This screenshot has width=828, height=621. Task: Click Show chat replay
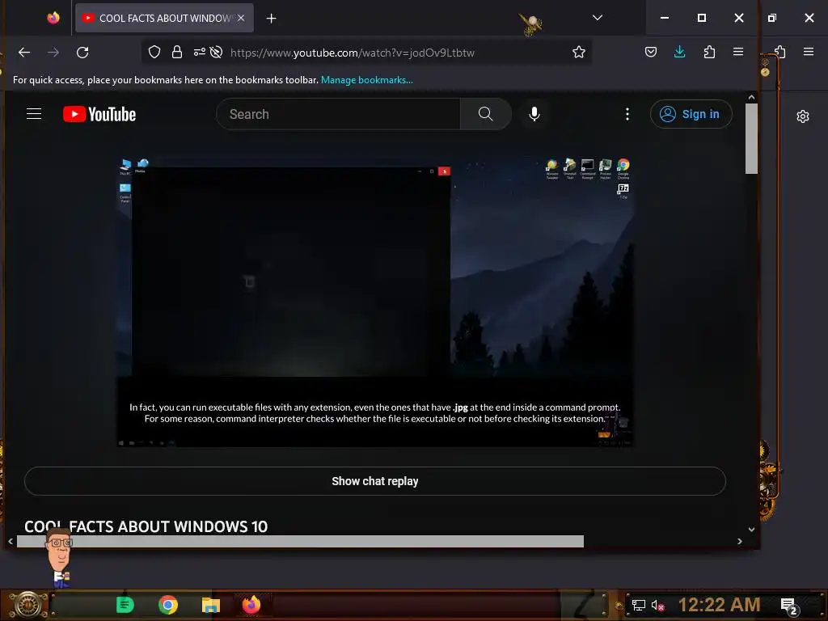[x=375, y=481]
